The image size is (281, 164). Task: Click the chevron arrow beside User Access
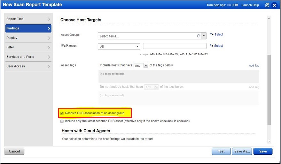[x=49, y=66]
